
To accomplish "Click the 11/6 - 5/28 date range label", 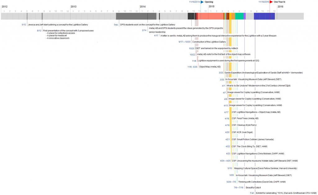I will tap(193, 67).
